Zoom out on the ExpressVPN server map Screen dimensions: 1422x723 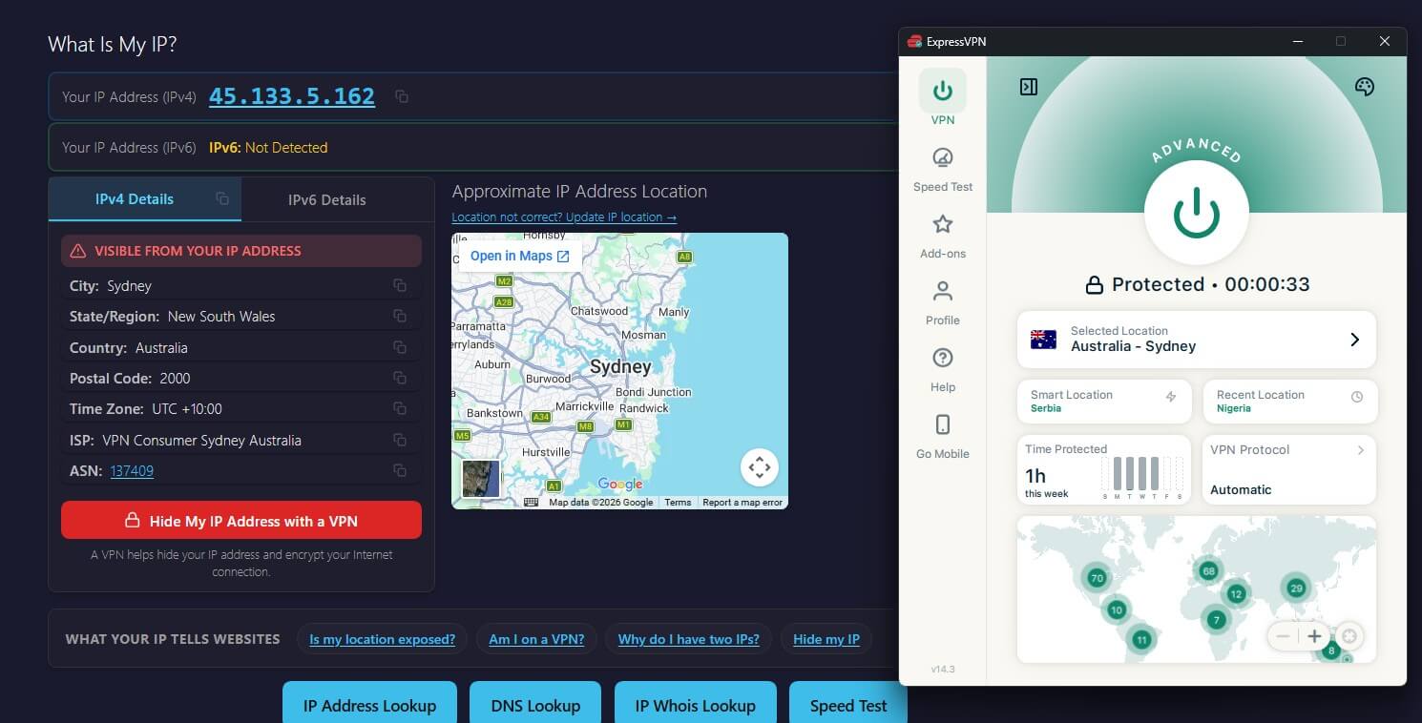point(1283,636)
